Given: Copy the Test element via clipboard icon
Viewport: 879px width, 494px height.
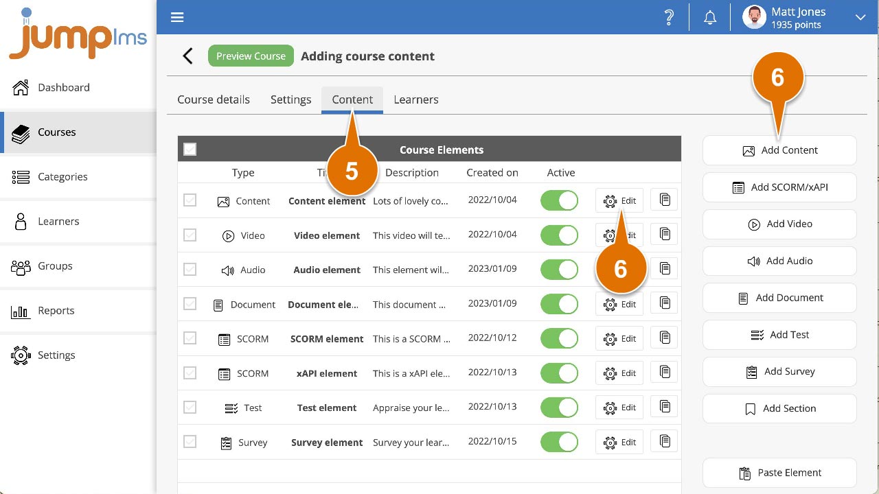Looking at the screenshot, I should [x=664, y=406].
